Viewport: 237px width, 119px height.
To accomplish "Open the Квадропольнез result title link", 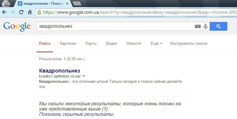I will (60, 71).
